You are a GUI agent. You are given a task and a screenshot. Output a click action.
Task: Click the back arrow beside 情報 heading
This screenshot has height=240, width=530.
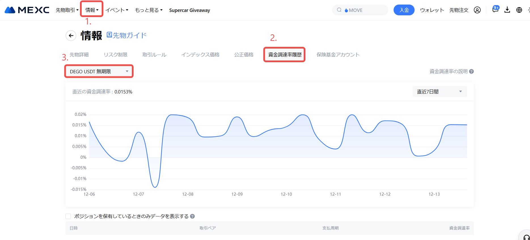coord(71,36)
